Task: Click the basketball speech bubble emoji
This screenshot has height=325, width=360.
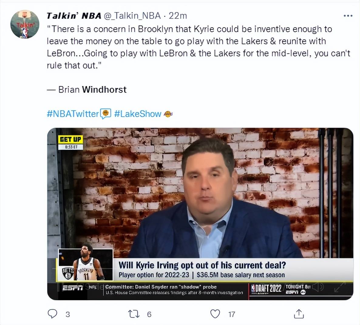Action: 106,114
